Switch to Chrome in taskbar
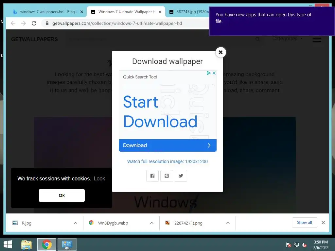This screenshot has height=251, width=335. coord(47,244)
